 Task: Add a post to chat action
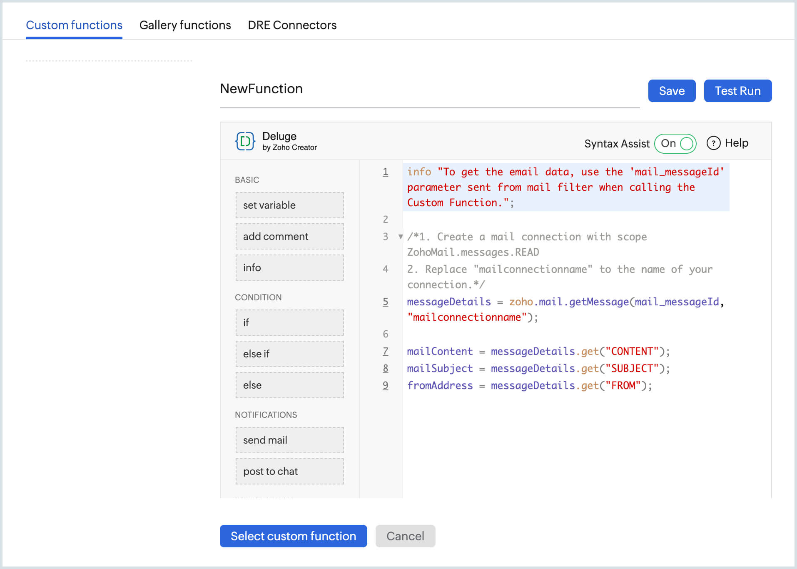(x=289, y=471)
